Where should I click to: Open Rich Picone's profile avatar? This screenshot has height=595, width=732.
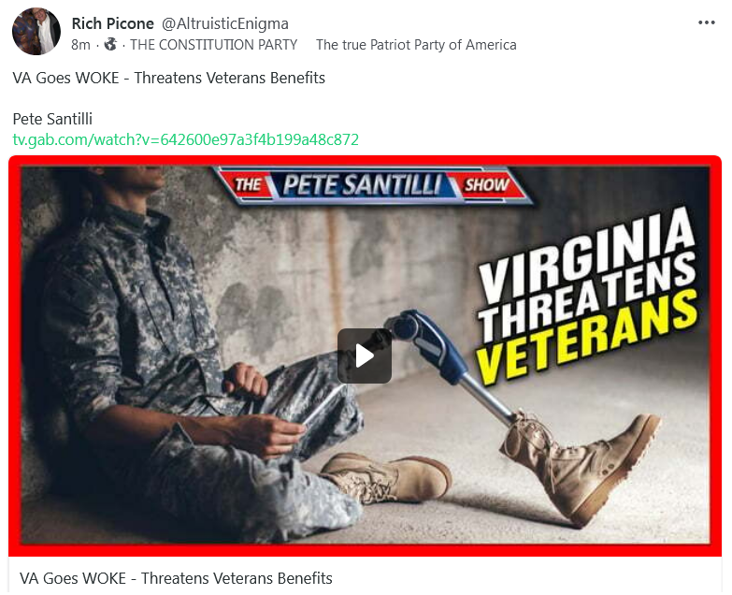coord(36,31)
